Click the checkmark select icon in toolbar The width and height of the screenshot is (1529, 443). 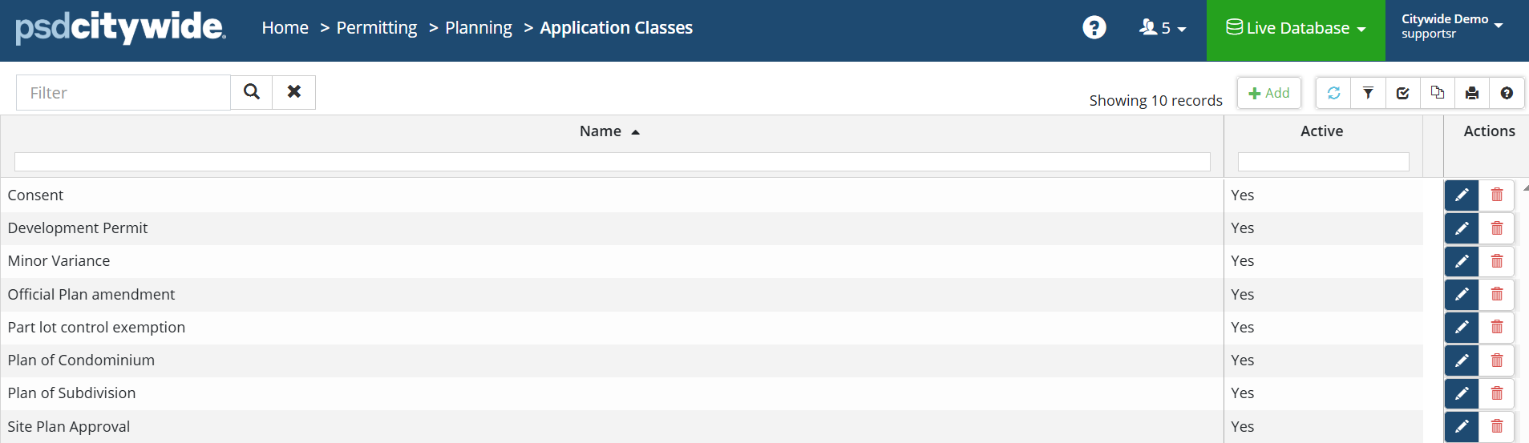pos(1402,93)
